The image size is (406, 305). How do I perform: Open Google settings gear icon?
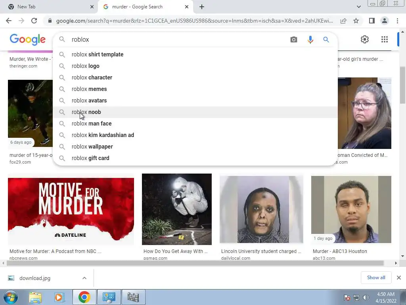[x=365, y=39]
